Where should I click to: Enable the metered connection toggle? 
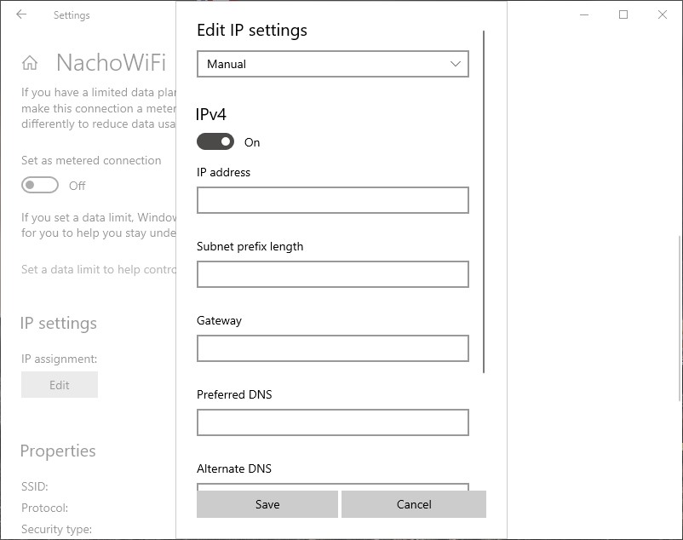(39, 185)
